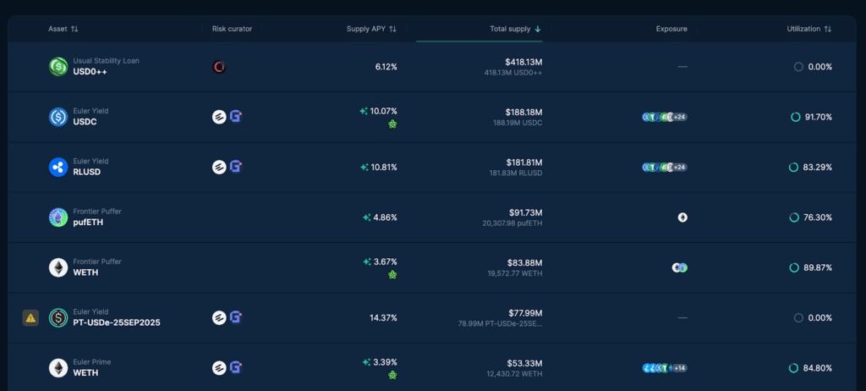Click the red ring curator icon in USD0++ row
866x391 pixels.
(x=219, y=67)
